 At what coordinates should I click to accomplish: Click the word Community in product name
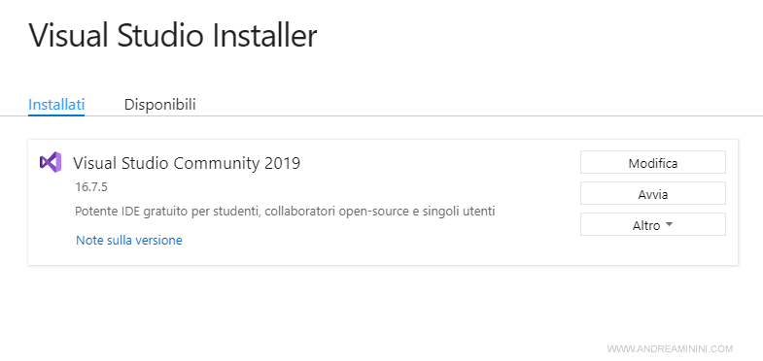point(217,163)
